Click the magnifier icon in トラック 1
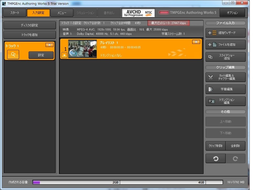The width and height of the screenshot is (268, 190). point(13,54)
